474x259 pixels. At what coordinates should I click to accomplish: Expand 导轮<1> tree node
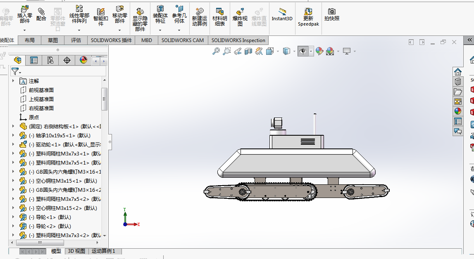point(13,217)
